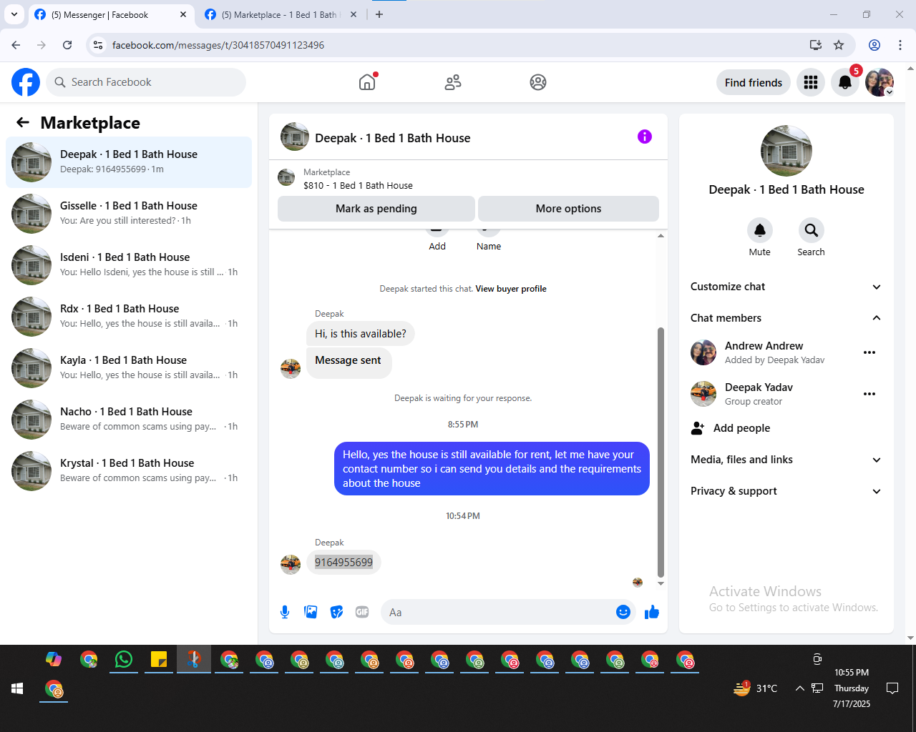Viewport: 916px width, 732px height.
Task: Focus the Search Facebook field
Action: [x=146, y=82]
